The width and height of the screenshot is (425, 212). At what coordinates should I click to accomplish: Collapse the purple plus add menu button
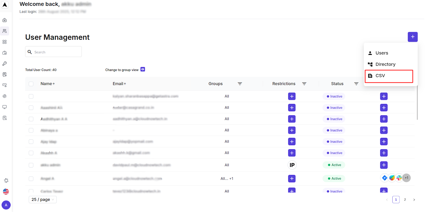click(413, 37)
